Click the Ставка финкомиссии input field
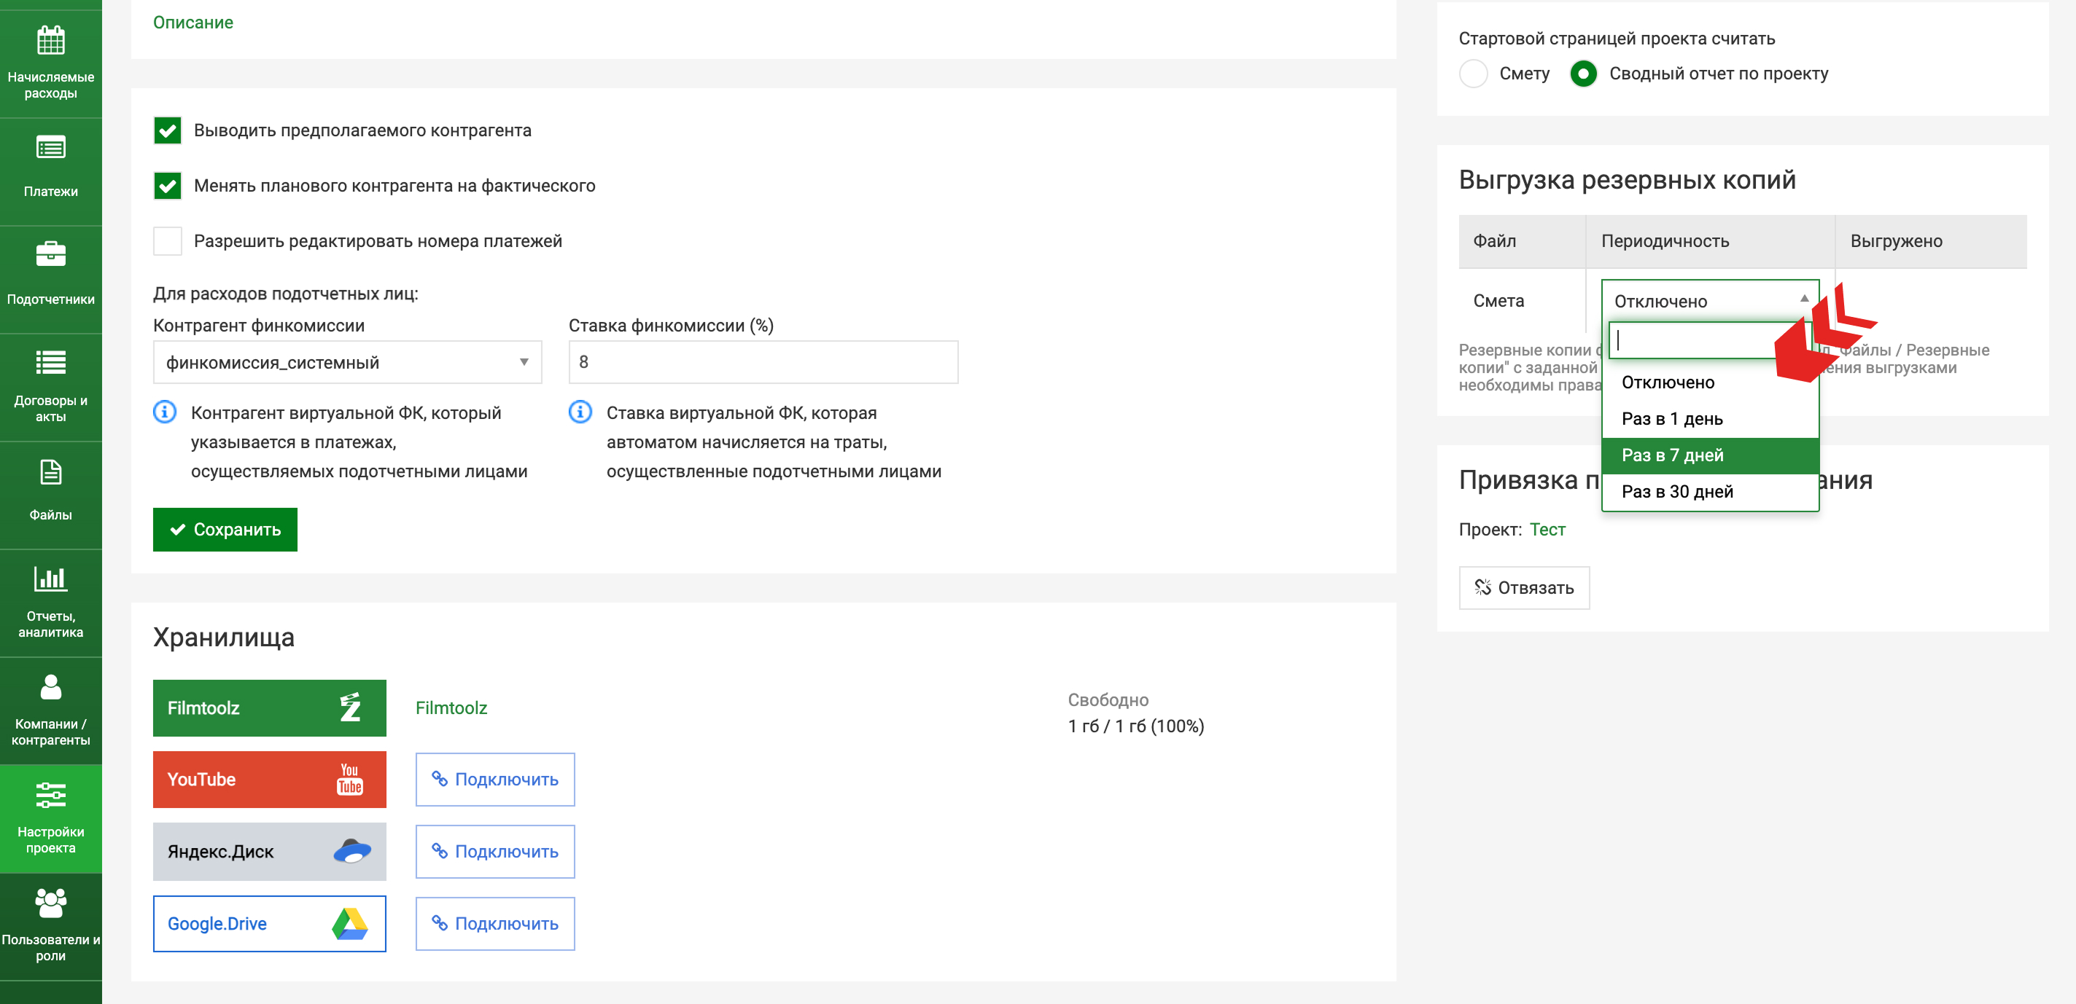Viewport: 2076px width, 1004px height. (x=763, y=362)
